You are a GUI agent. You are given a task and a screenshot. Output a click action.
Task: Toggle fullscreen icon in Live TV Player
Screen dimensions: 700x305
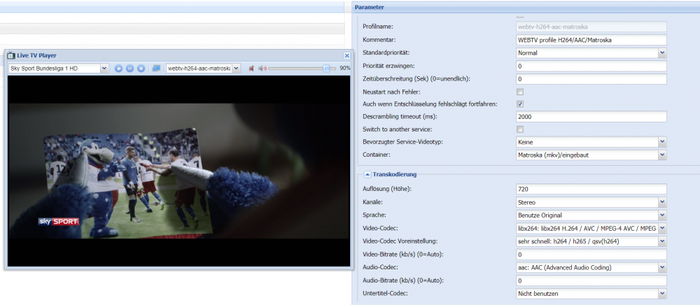156,69
